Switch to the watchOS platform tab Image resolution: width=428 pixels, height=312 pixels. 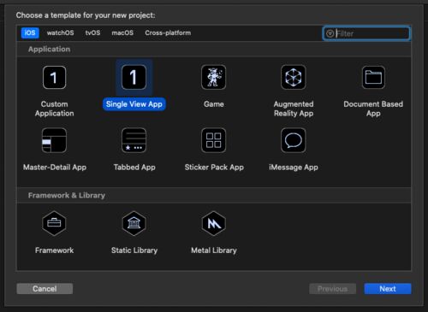60,32
